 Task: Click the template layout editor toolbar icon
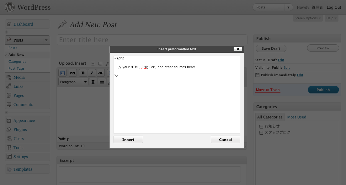(x=62, y=73)
